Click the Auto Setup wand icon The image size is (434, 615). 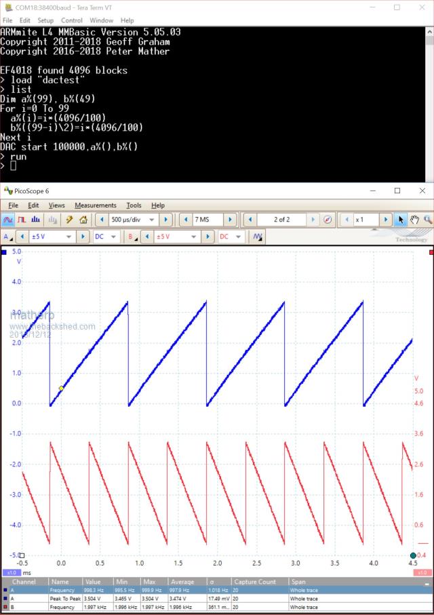click(69, 220)
